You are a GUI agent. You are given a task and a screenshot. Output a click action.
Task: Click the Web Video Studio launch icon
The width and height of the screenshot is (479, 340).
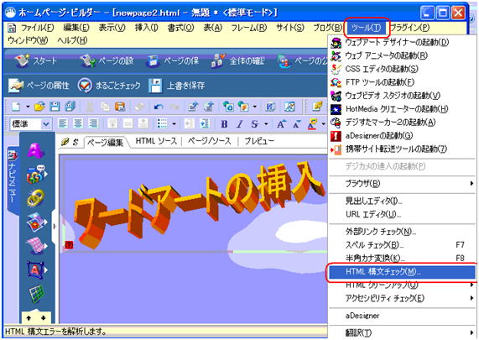click(x=336, y=96)
